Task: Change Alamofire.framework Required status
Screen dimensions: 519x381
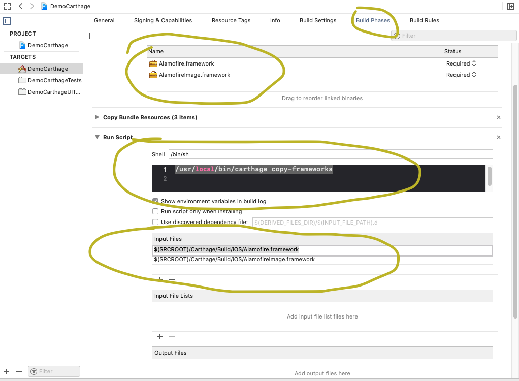Action: pos(461,63)
